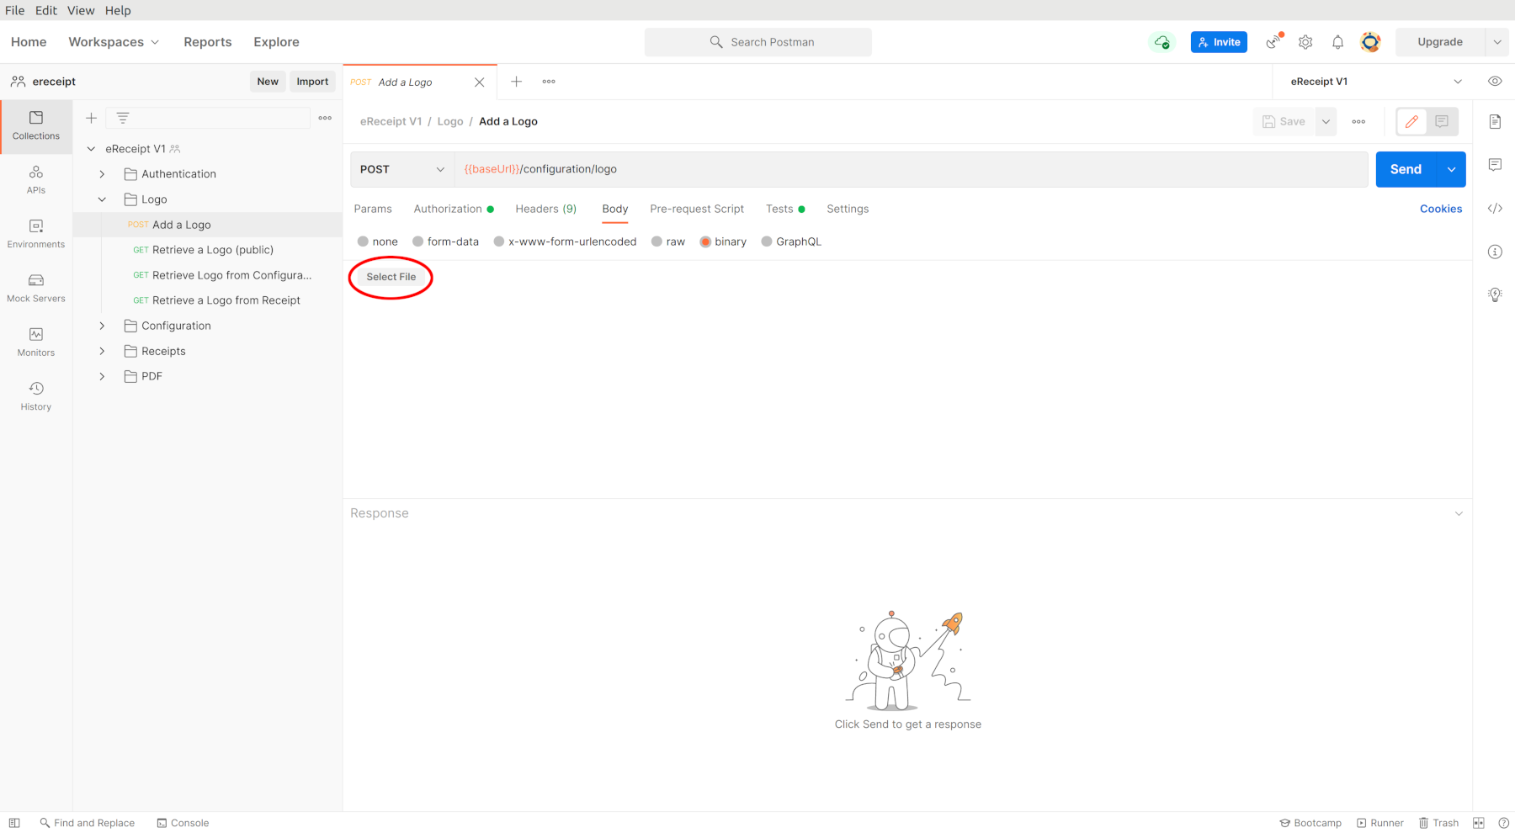Open the user avatar menu
The width and height of the screenshot is (1515, 833).
click(x=1370, y=42)
